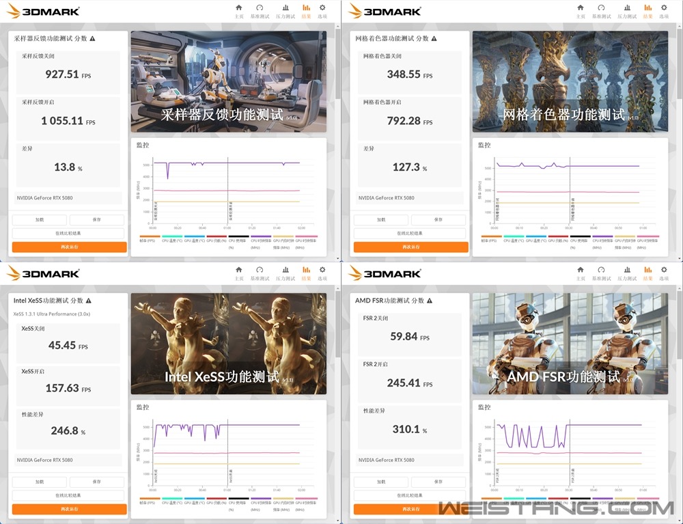Click purple CPU 时钟频率 swatch in Sampler Feedback chart
Image resolution: width=683 pixels, height=524 pixels.
coord(261,236)
